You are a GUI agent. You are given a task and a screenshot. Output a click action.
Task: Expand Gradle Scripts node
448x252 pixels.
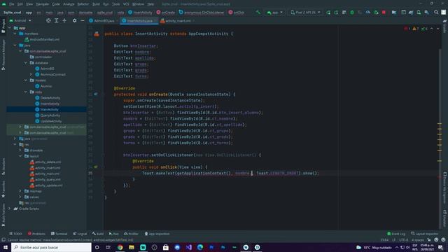coord(9,209)
